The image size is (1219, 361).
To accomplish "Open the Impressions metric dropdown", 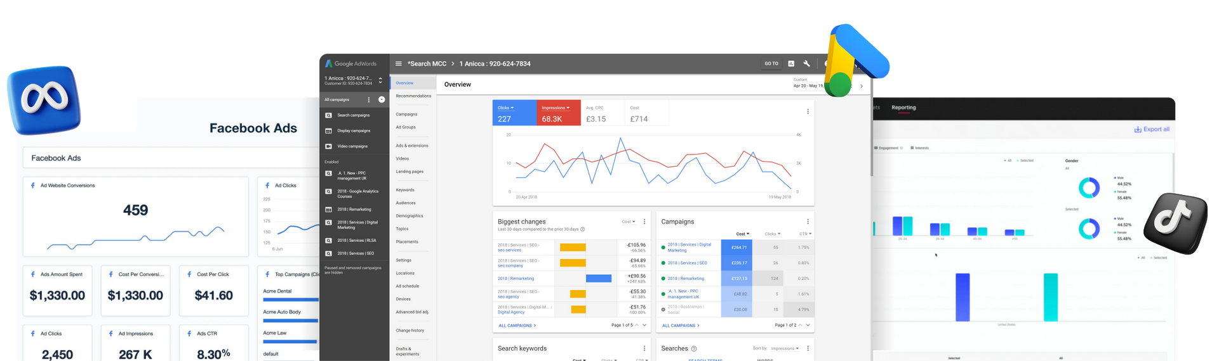I will tap(556, 108).
